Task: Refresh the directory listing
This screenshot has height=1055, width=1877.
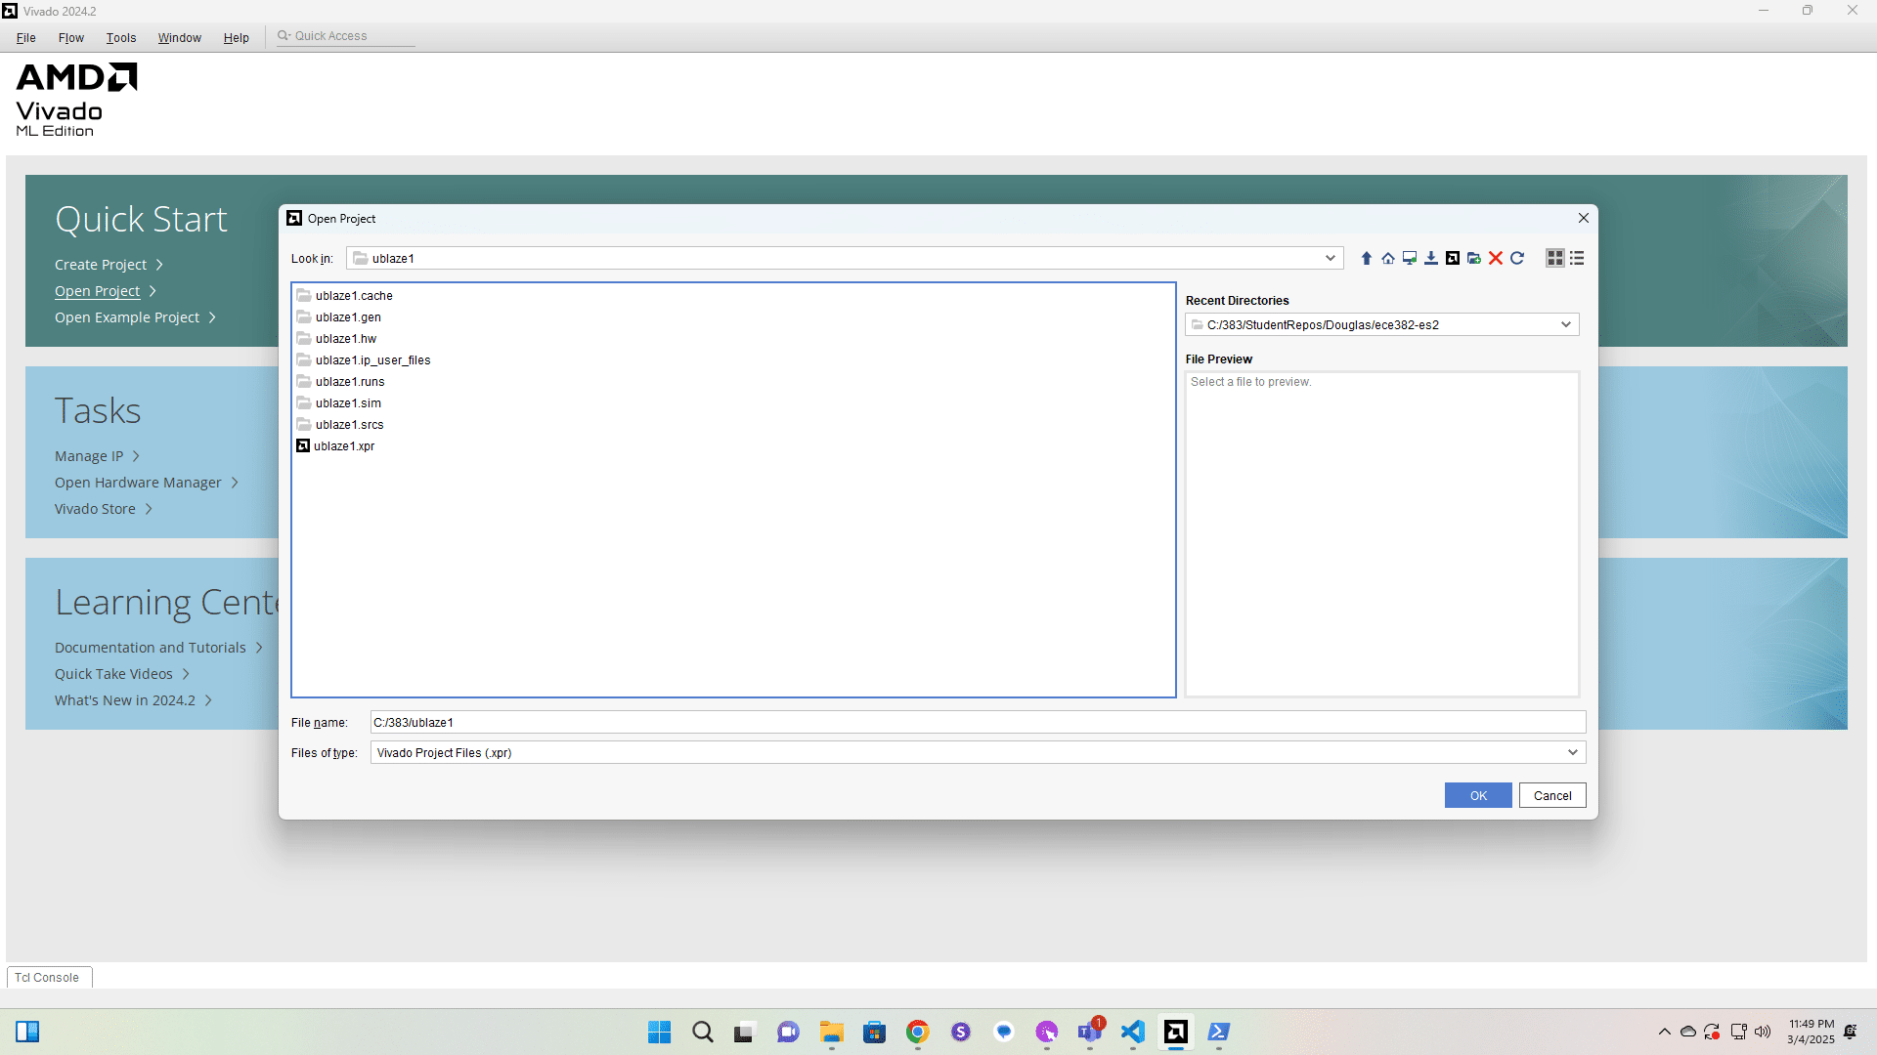Action: pos(1517,258)
